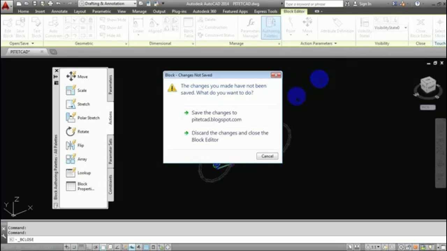447x251 pixels.
Task: Toggle the Authoring Palettes button
Action: click(x=271, y=28)
